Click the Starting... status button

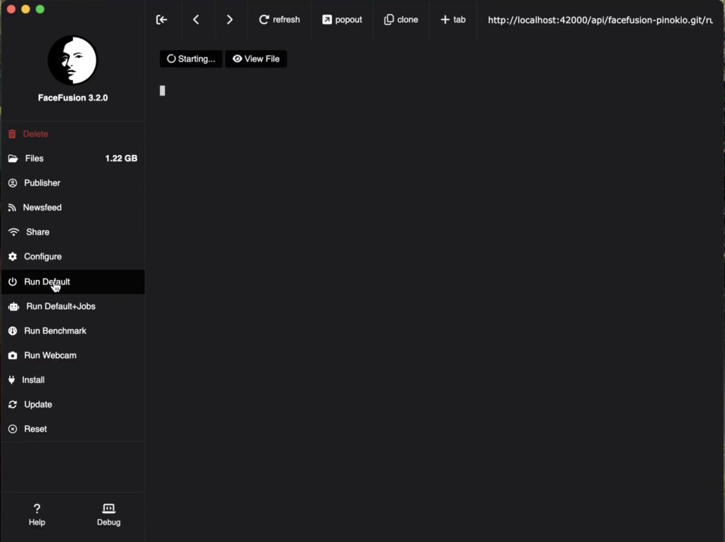[191, 59]
